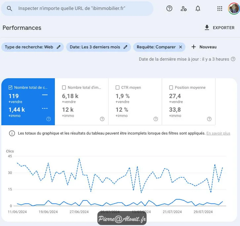Open the notifications bell

point(198,9)
